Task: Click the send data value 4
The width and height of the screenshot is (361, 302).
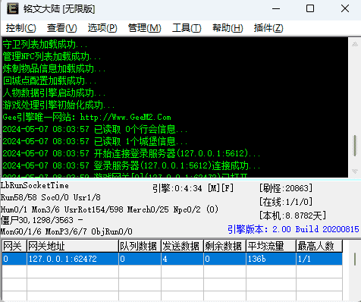Action: pos(182,259)
